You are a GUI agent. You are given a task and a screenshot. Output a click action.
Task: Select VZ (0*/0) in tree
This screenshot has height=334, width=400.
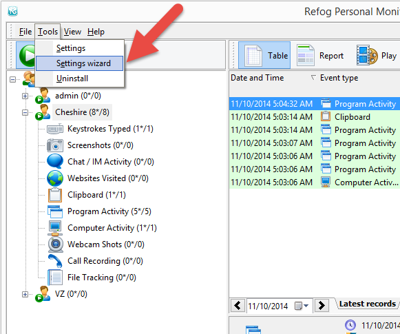tap(71, 294)
